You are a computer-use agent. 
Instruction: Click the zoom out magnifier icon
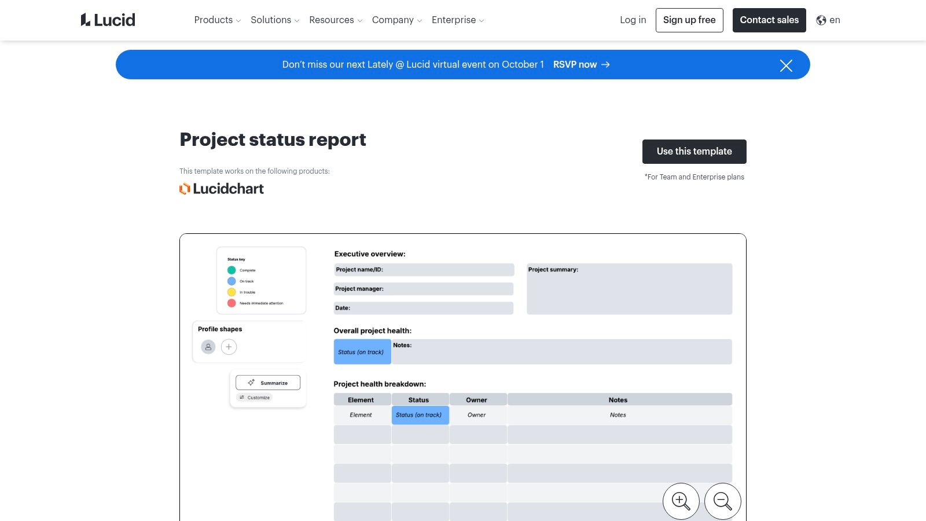pos(722,501)
